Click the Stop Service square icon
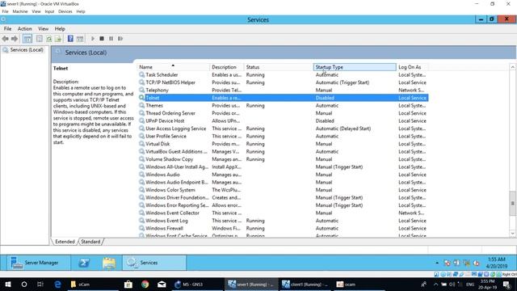This screenshot has width=517, height=291. (x=102, y=39)
